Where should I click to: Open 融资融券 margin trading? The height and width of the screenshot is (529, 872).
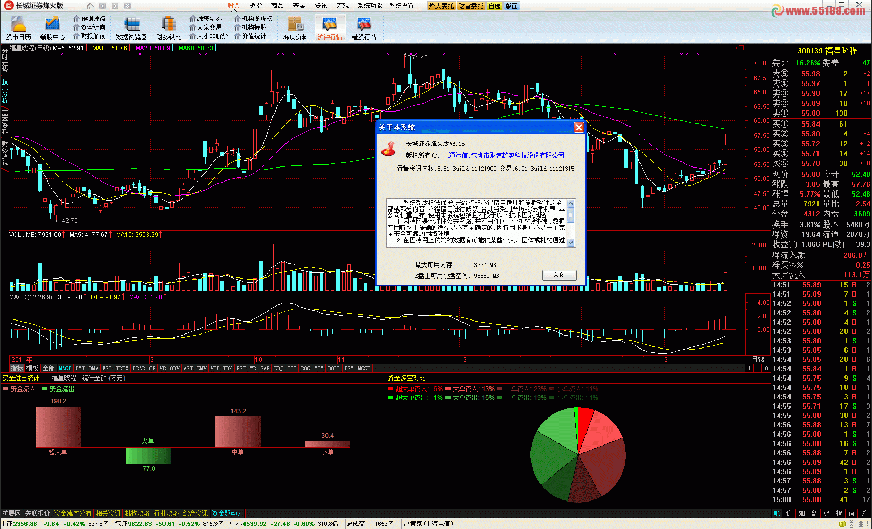pyautogui.click(x=206, y=18)
